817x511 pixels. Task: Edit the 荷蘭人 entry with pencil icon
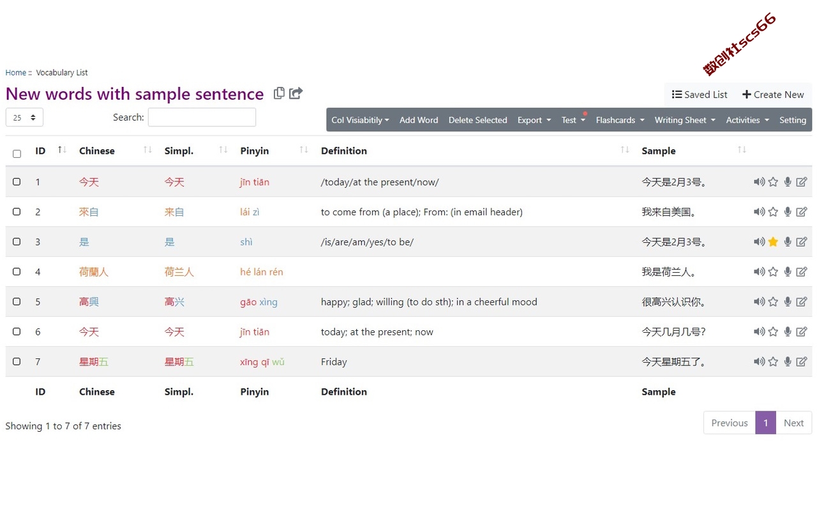tap(802, 272)
